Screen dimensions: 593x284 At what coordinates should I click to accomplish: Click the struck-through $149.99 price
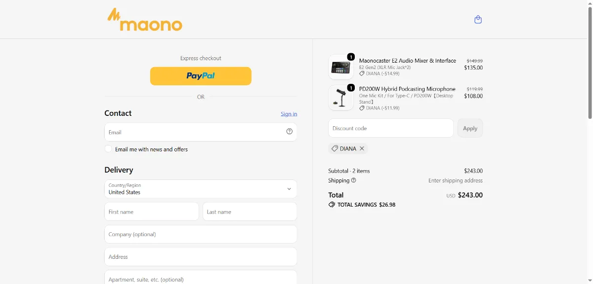474,61
